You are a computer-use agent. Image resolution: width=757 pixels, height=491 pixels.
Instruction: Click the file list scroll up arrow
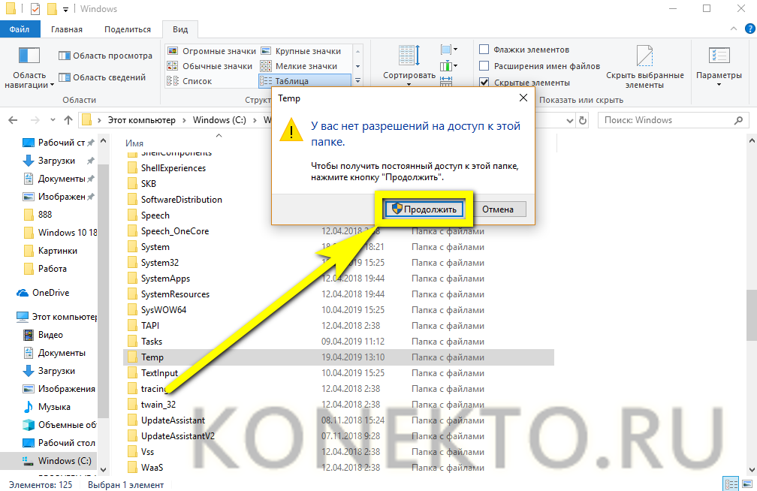(x=752, y=141)
